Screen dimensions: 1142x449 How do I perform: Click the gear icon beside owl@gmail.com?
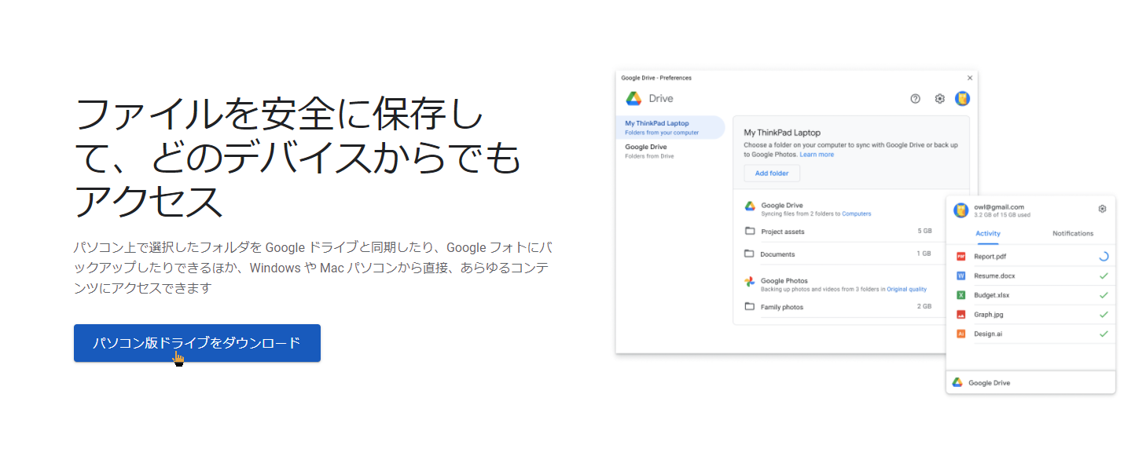[x=1102, y=209]
